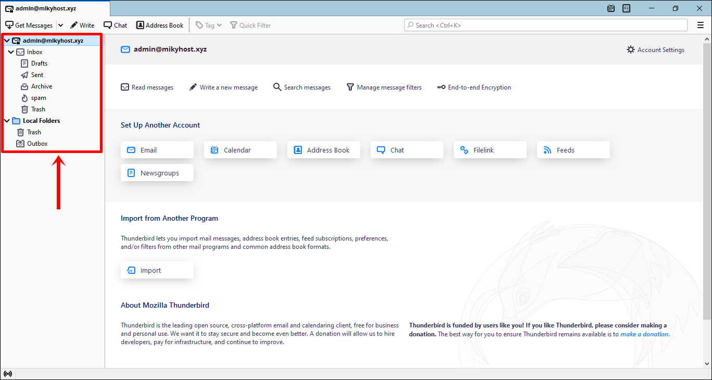Click Get Messages button
The height and width of the screenshot is (380, 712).
click(29, 25)
